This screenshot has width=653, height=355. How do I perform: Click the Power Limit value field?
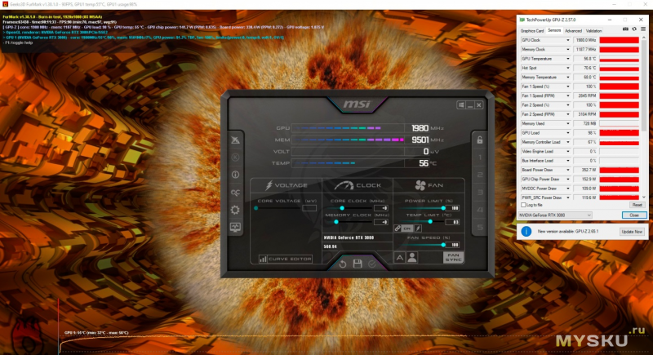[453, 208]
